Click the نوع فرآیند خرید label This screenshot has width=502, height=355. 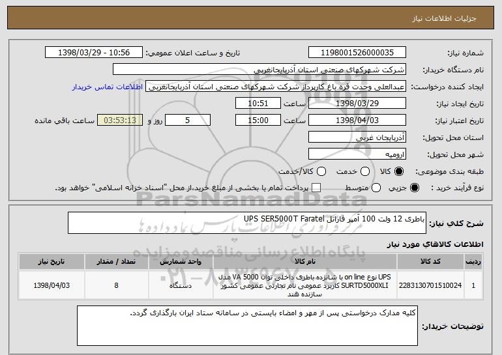click(457, 188)
